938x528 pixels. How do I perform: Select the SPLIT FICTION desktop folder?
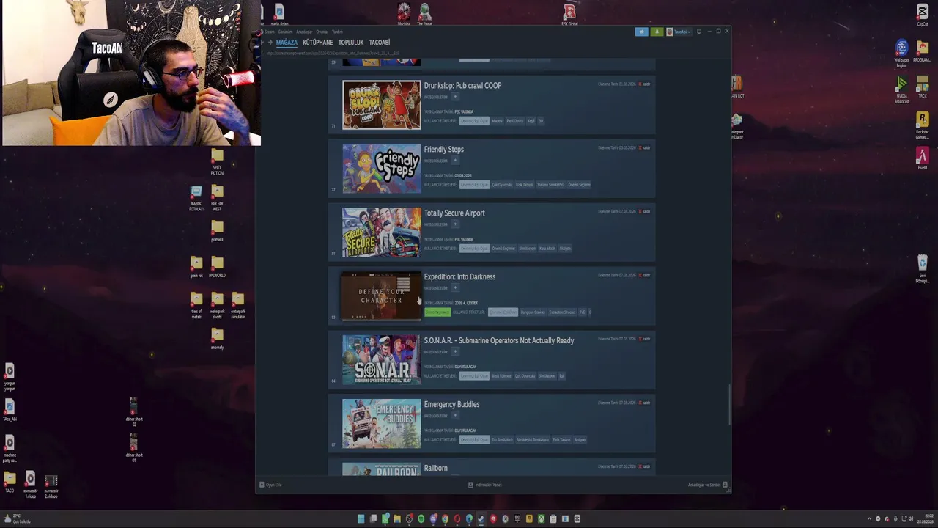coord(217,162)
